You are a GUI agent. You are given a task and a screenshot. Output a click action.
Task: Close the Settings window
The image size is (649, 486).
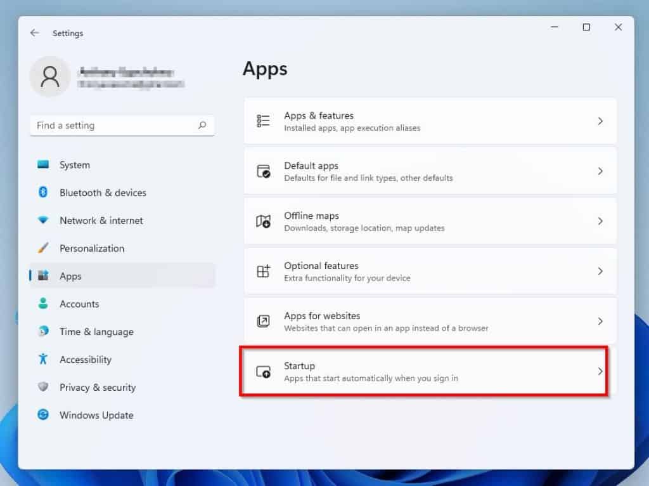coord(618,27)
